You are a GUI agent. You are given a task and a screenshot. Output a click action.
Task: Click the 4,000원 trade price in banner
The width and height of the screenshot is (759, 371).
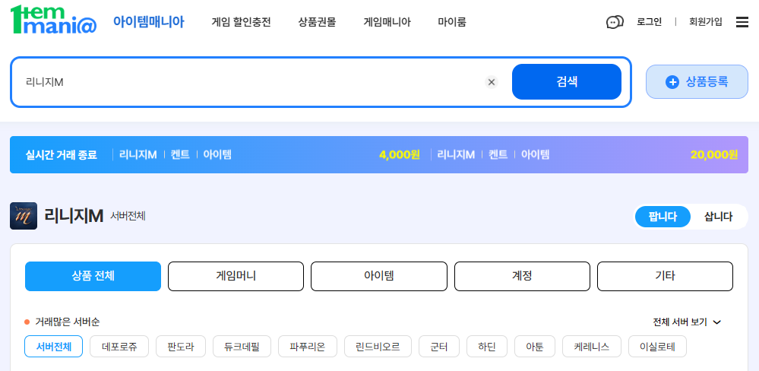click(x=400, y=155)
